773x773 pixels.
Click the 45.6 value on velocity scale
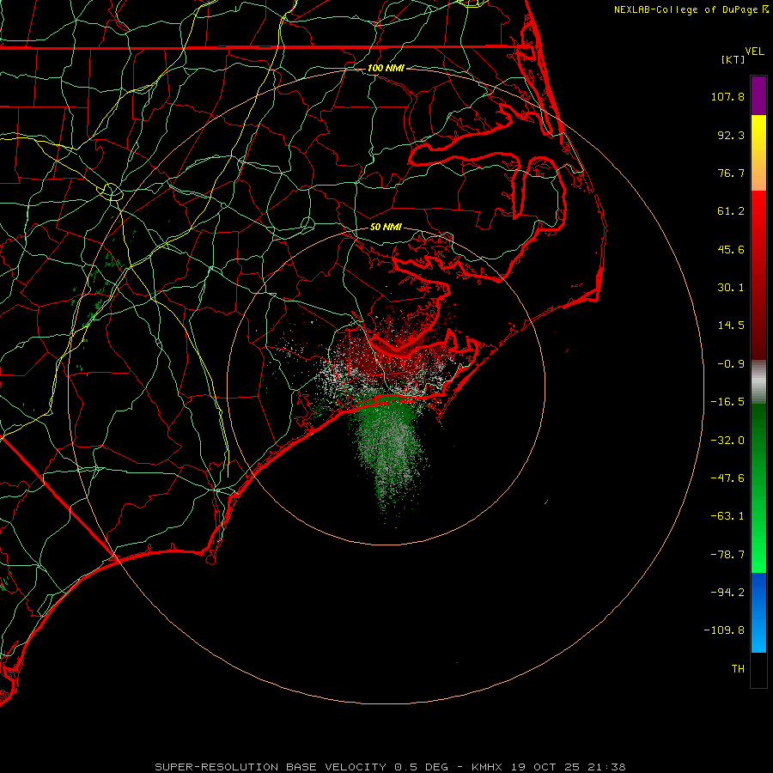[731, 249]
